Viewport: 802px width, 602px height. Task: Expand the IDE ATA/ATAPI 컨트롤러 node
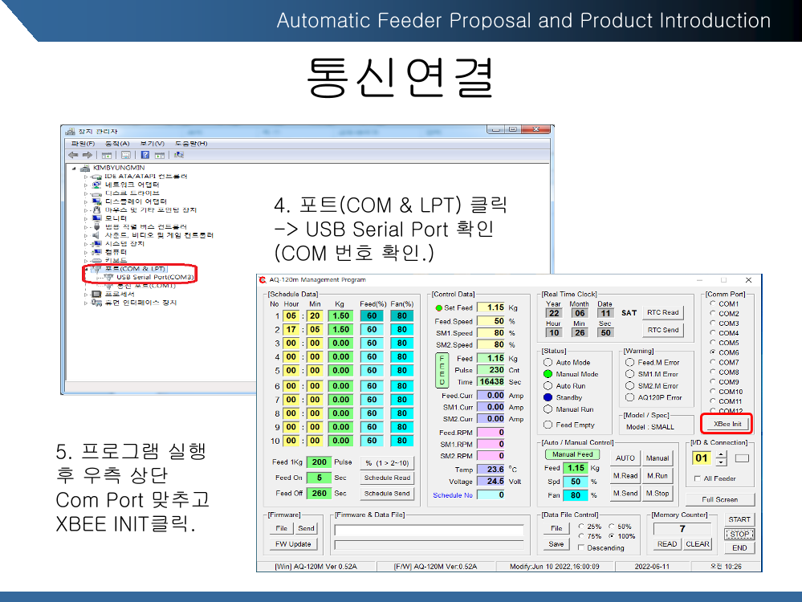[x=87, y=177]
